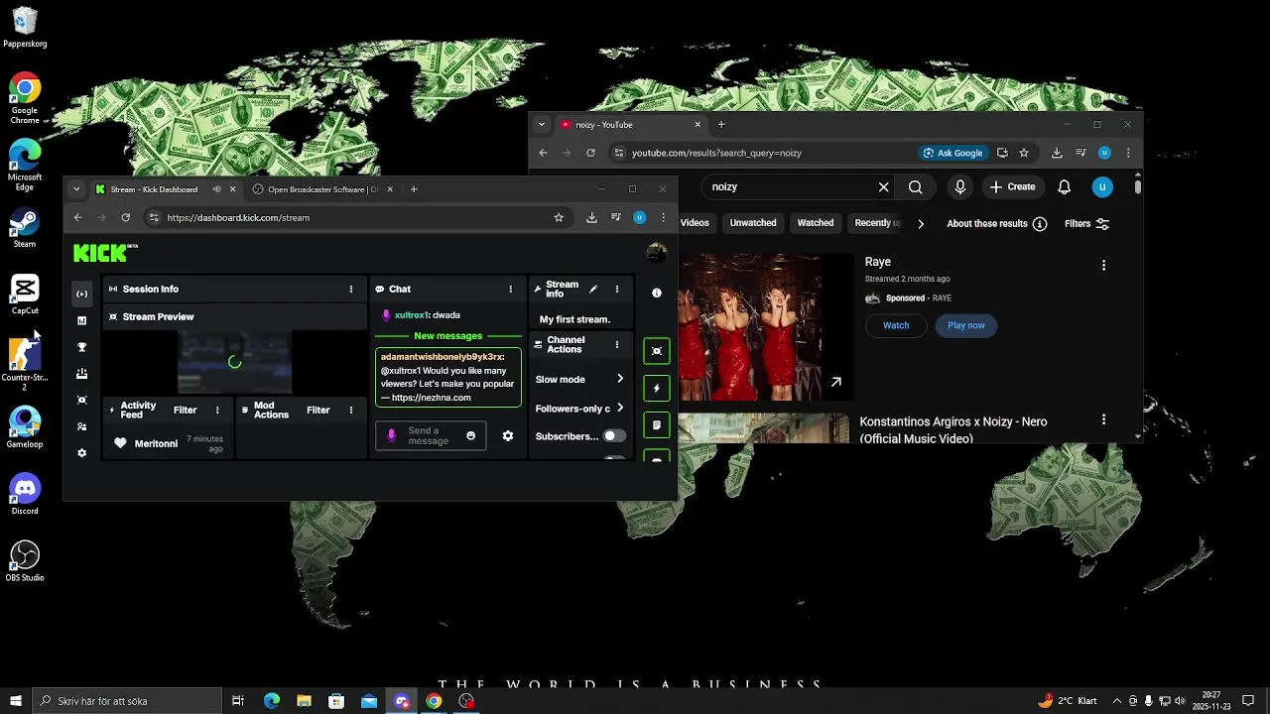Open downloads in the Kick browser window

click(x=591, y=217)
